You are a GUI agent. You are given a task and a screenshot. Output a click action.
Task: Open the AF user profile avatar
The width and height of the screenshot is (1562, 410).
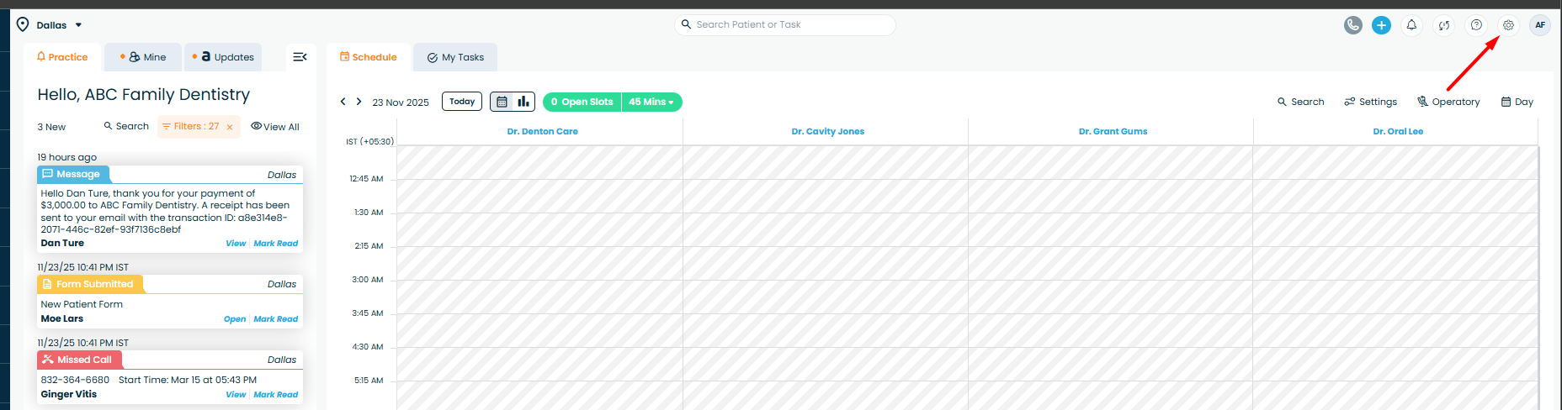1539,25
